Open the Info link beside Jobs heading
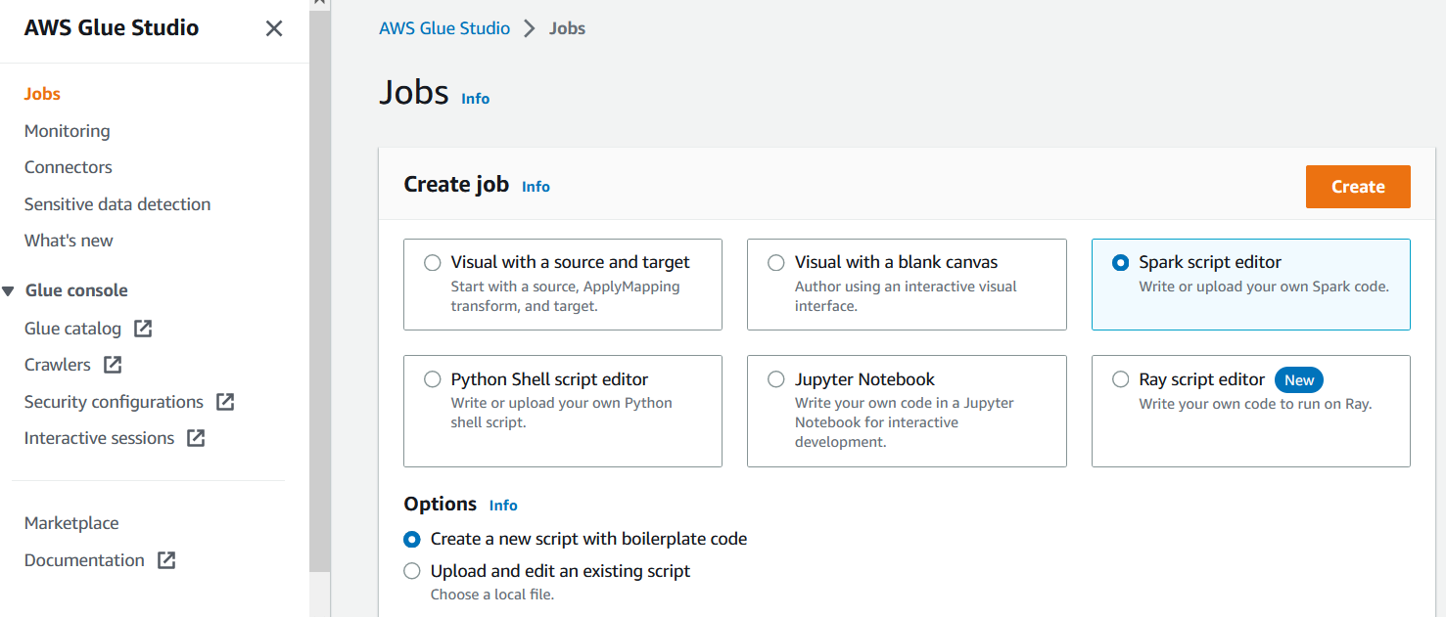Viewport: 1446px width, 617px height. pyautogui.click(x=475, y=99)
